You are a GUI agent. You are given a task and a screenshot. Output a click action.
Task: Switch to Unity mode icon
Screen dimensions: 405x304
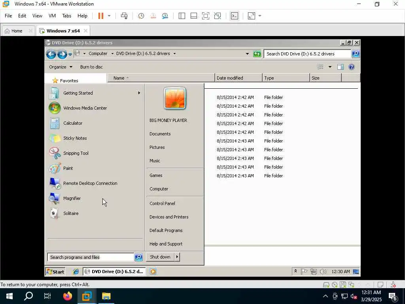coord(218,16)
